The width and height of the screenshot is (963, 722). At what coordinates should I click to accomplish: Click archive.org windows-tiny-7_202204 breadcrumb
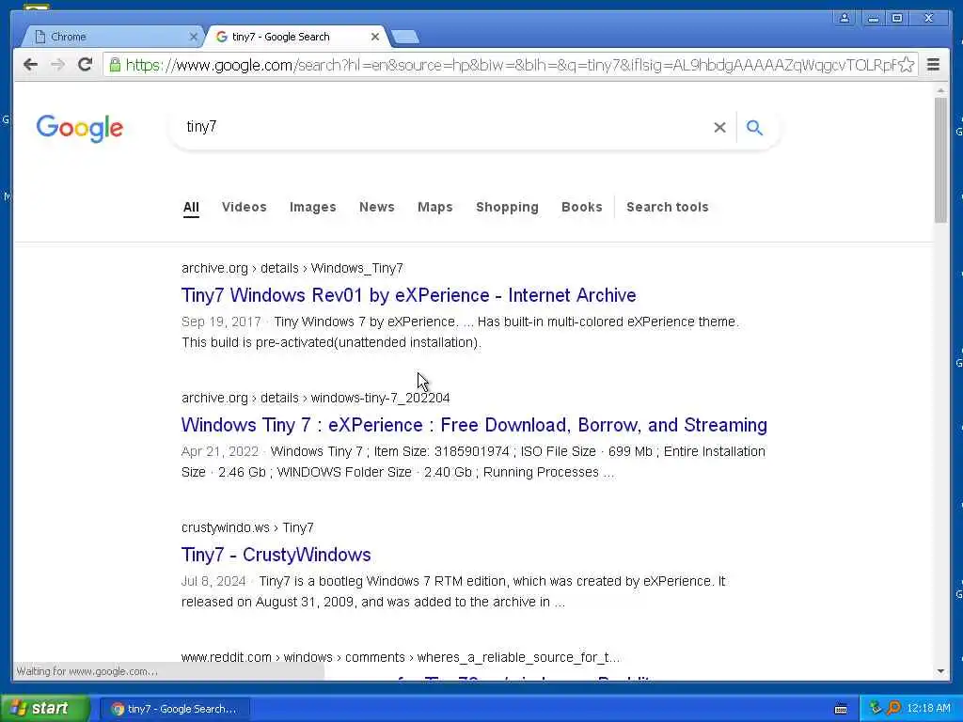[x=316, y=398]
